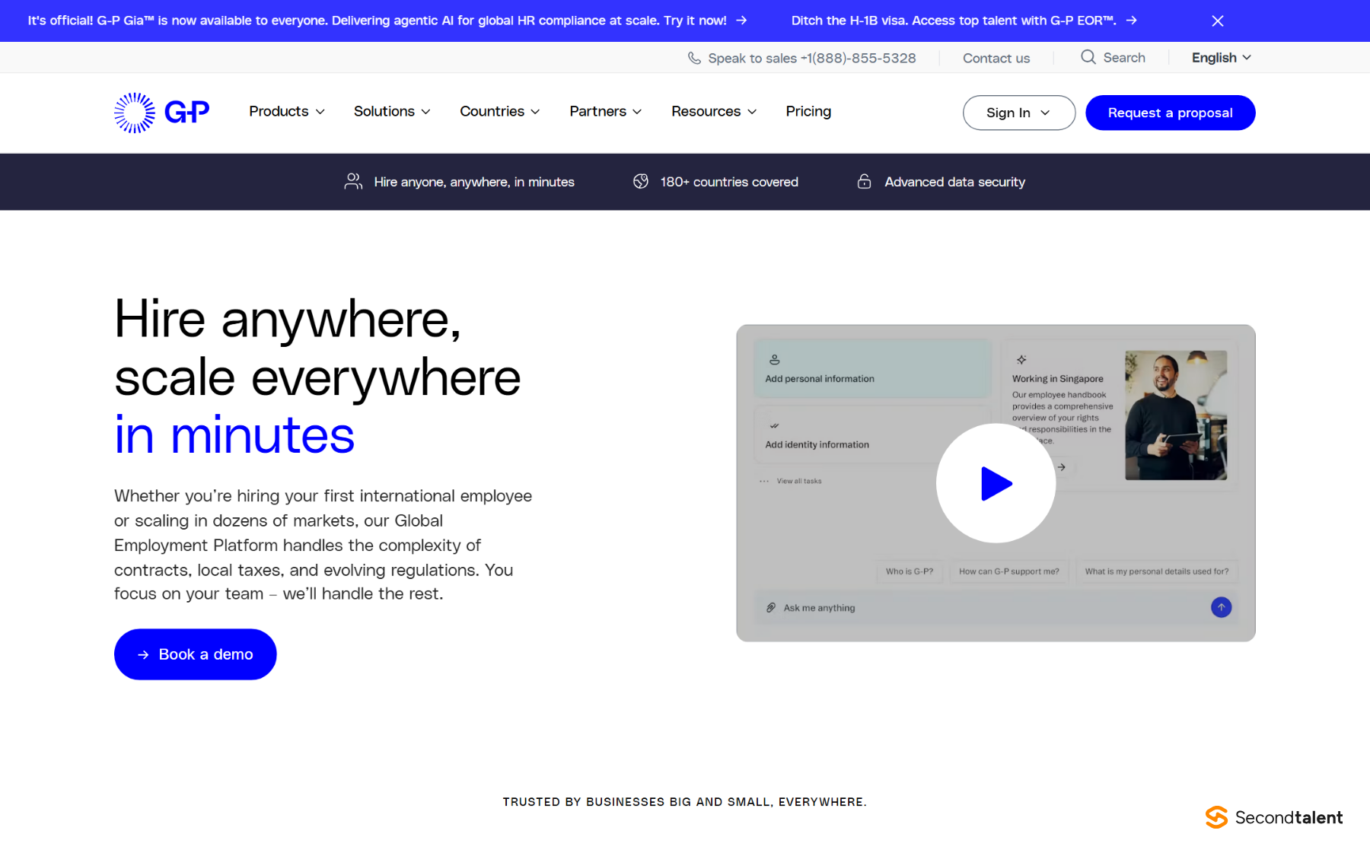Click the Ditch the H-1B visa announcement
The image size is (1370, 856).
click(954, 21)
